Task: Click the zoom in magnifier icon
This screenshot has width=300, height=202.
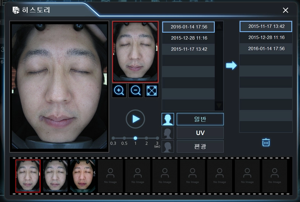Action: (x=119, y=91)
